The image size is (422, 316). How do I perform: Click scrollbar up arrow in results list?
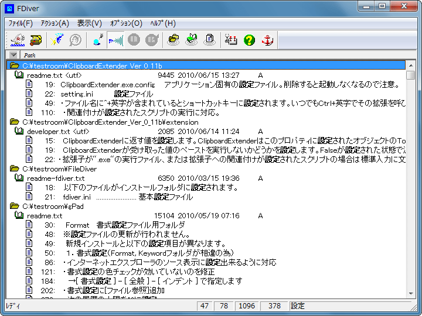click(411, 66)
